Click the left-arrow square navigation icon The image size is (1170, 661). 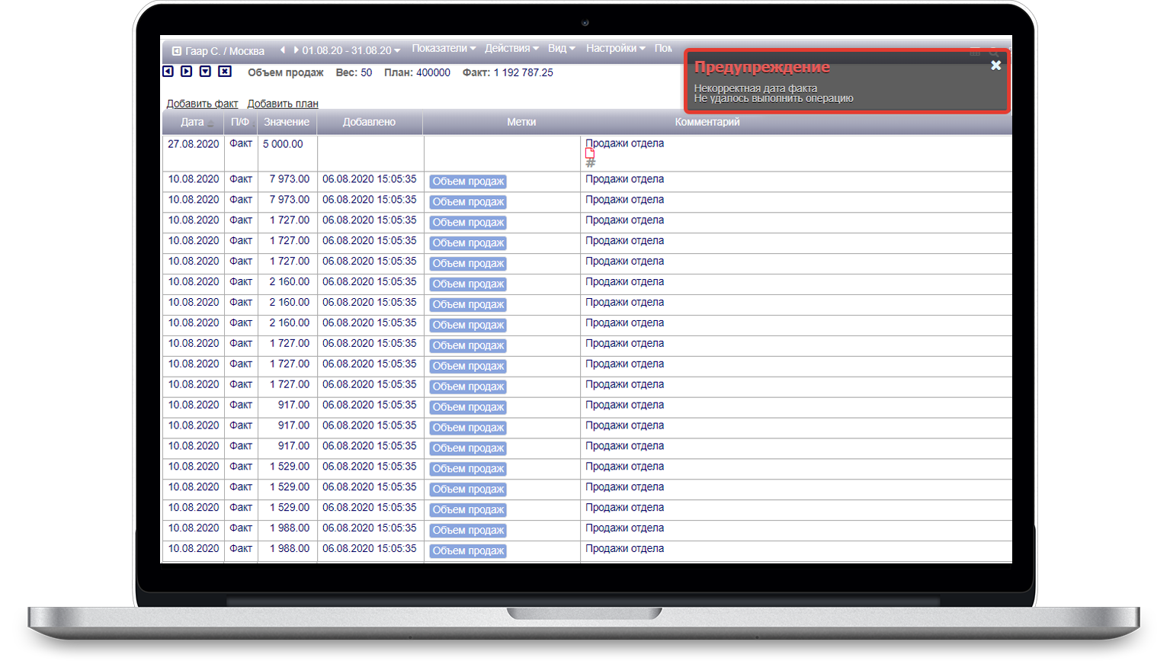168,72
